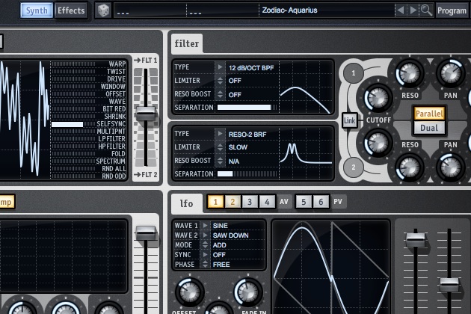
Task: Click the PV label button
Action: [x=338, y=202]
